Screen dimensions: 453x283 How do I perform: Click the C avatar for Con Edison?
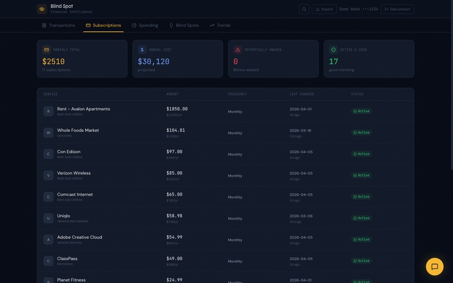[48, 154]
